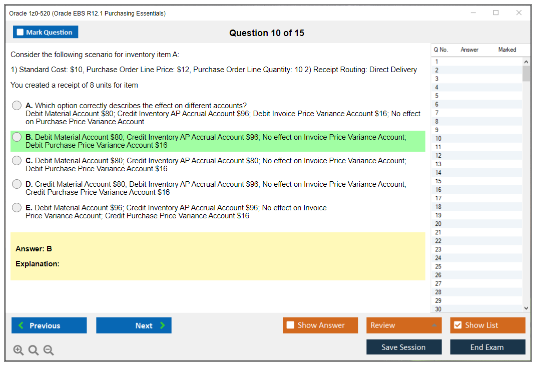The width and height of the screenshot is (538, 368).
Task: Select answer option A radio button
Action: [x=17, y=106]
